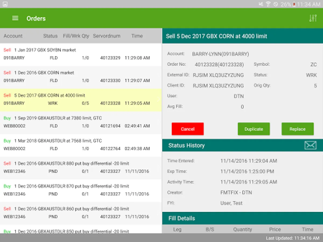Viewport: 323px width, 242px height.
Task: Tap time 02:49:38 AM in orders list
Action: tap(137, 148)
